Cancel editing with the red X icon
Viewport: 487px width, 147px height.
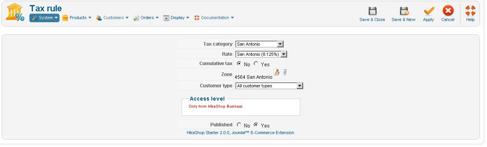(448, 11)
